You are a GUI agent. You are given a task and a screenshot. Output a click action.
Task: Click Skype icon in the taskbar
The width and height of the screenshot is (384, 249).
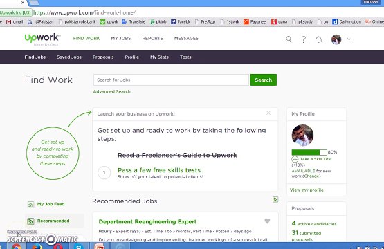[x=79, y=246]
